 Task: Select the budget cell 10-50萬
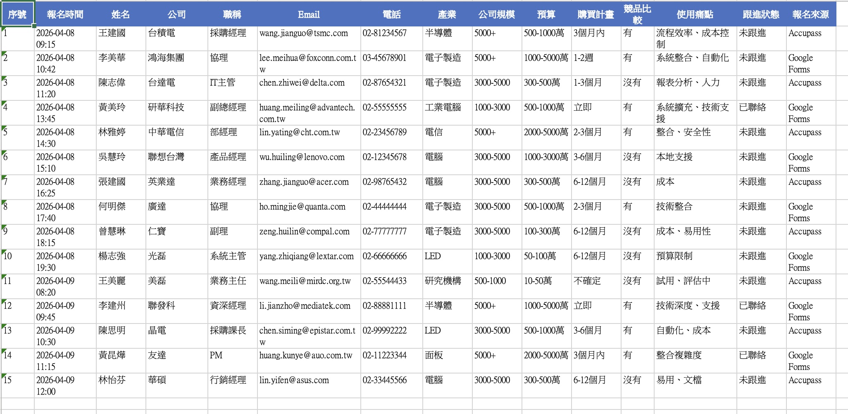[546, 287]
